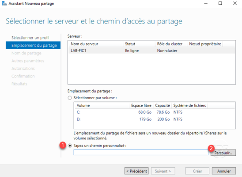
Task: Click the Suivant > button
Action: pos(163,171)
